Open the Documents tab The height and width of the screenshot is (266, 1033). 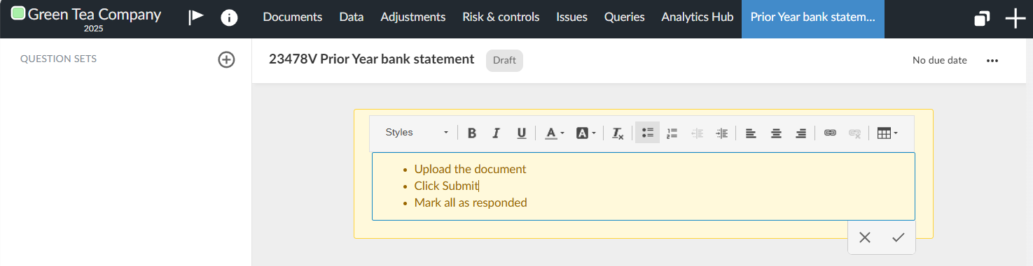(293, 17)
